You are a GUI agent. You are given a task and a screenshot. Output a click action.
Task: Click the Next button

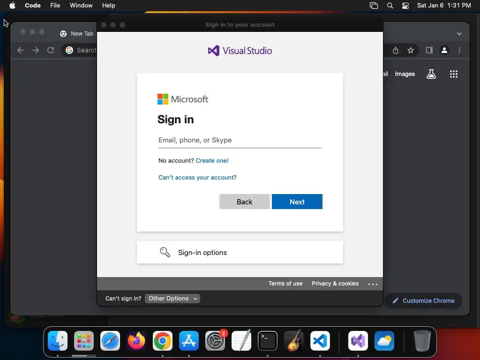click(x=297, y=202)
